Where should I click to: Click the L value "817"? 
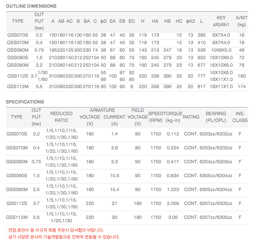click(202, 86)
